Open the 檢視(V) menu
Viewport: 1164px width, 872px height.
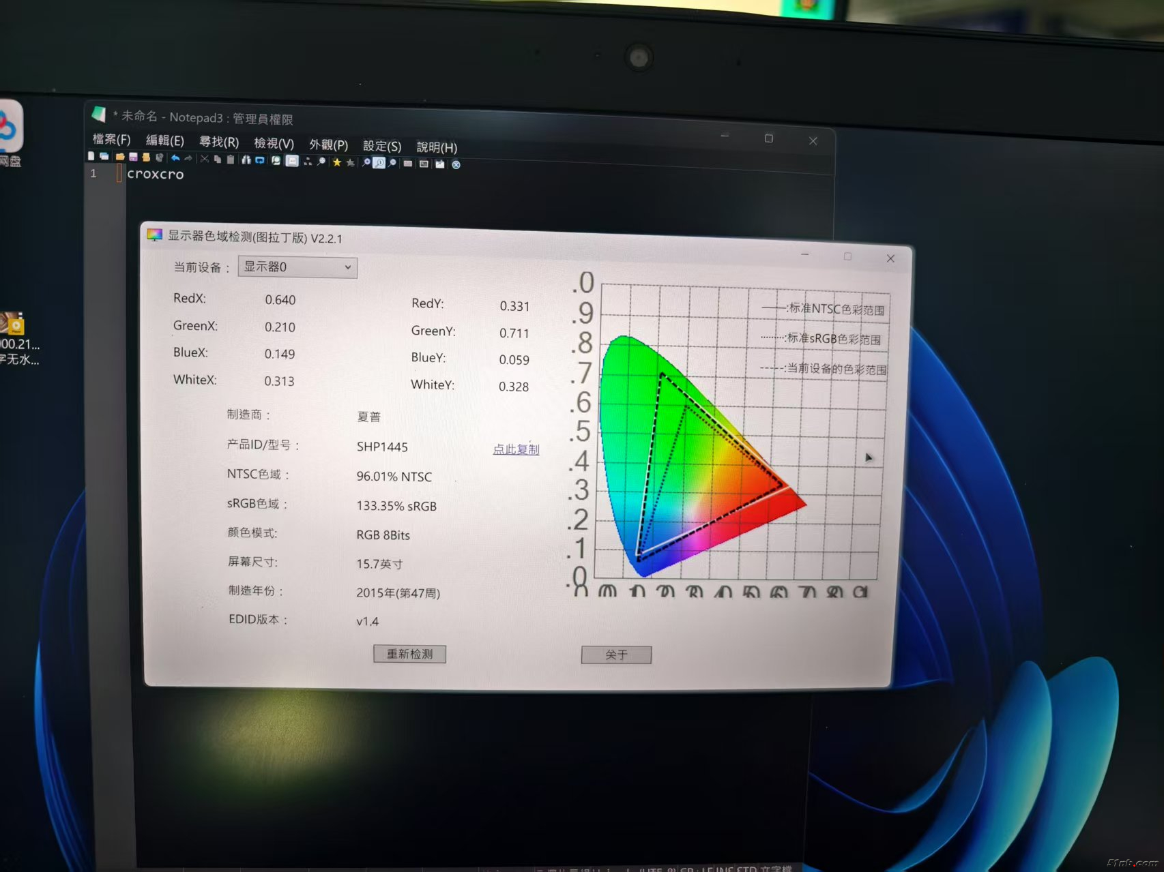[x=274, y=143]
